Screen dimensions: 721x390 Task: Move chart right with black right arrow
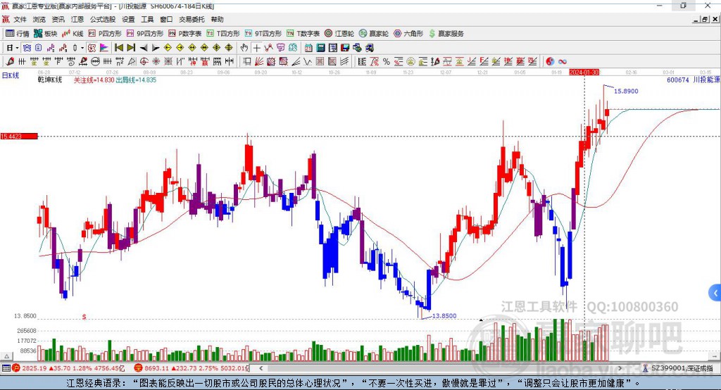tap(156, 47)
